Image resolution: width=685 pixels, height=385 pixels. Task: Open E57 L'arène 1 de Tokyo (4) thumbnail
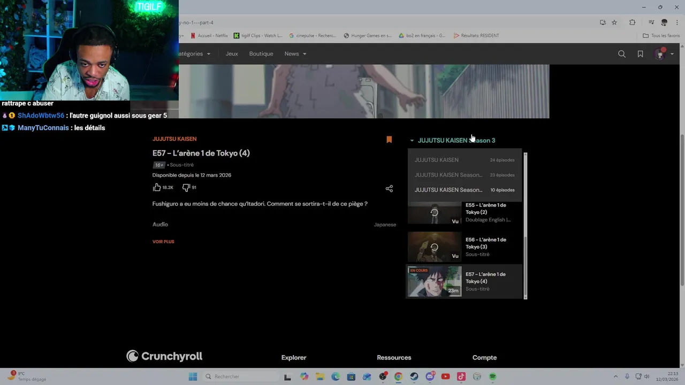pyautogui.click(x=435, y=281)
